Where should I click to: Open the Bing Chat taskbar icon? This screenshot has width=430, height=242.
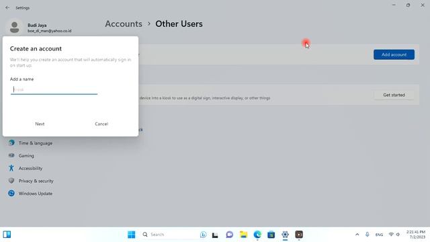click(x=203, y=235)
